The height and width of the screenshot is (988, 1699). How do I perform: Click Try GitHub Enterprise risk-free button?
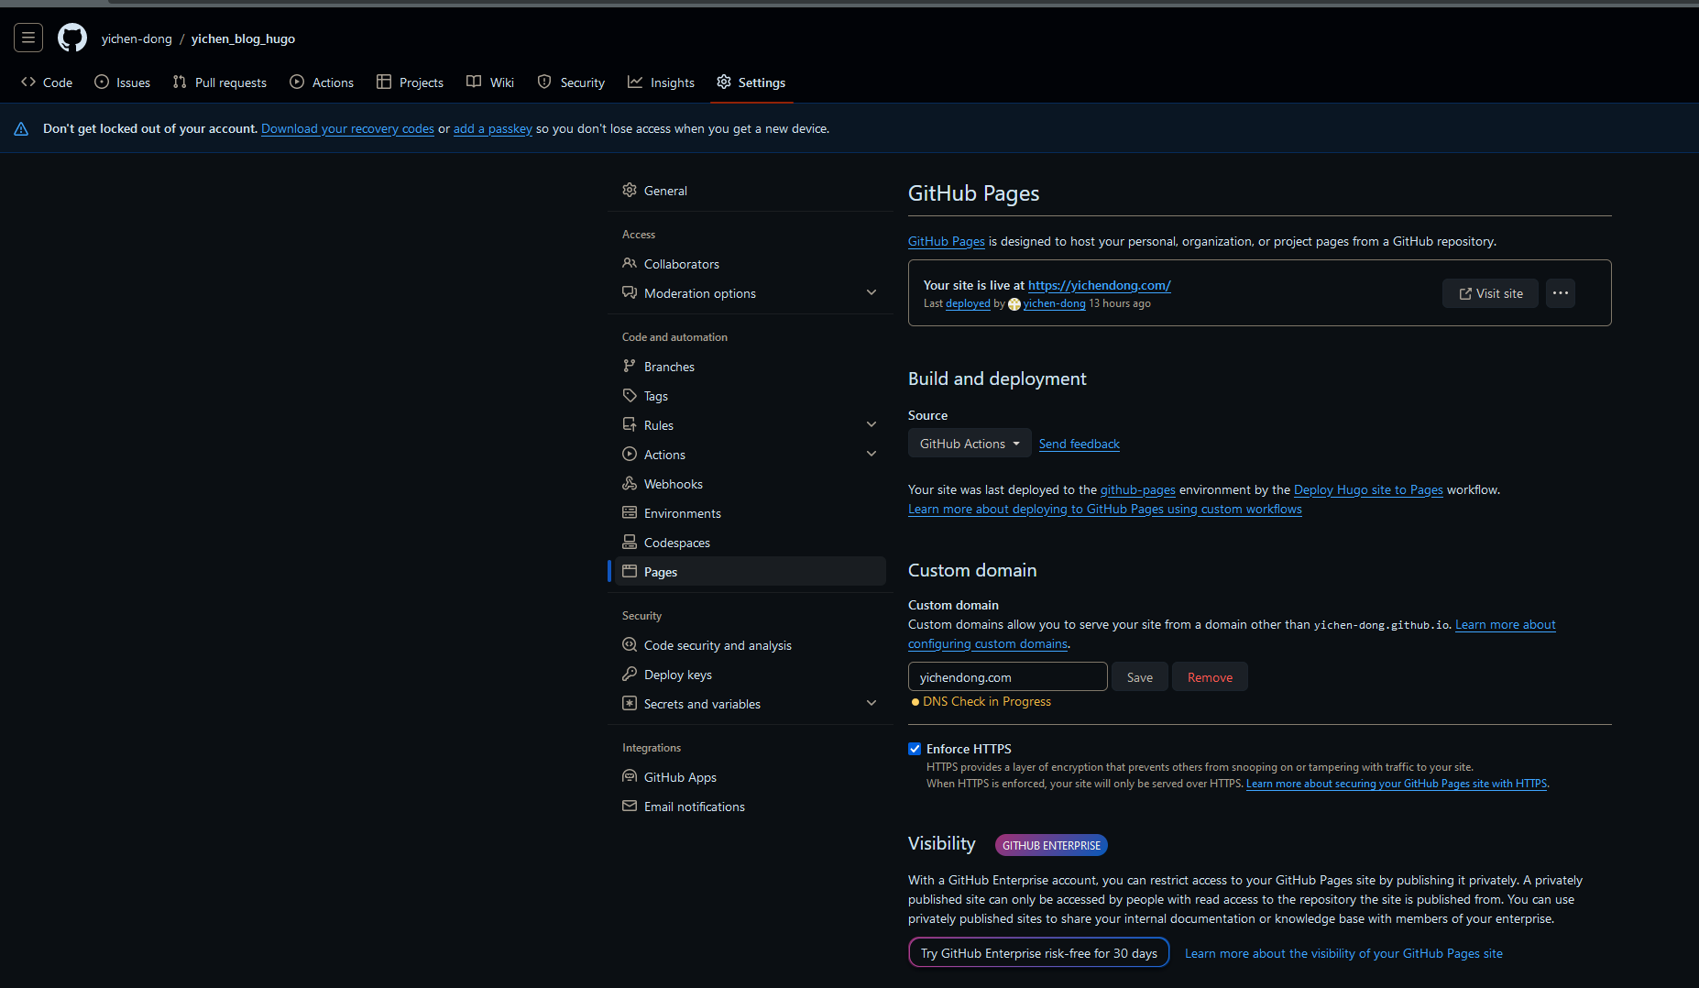pos(1039,953)
